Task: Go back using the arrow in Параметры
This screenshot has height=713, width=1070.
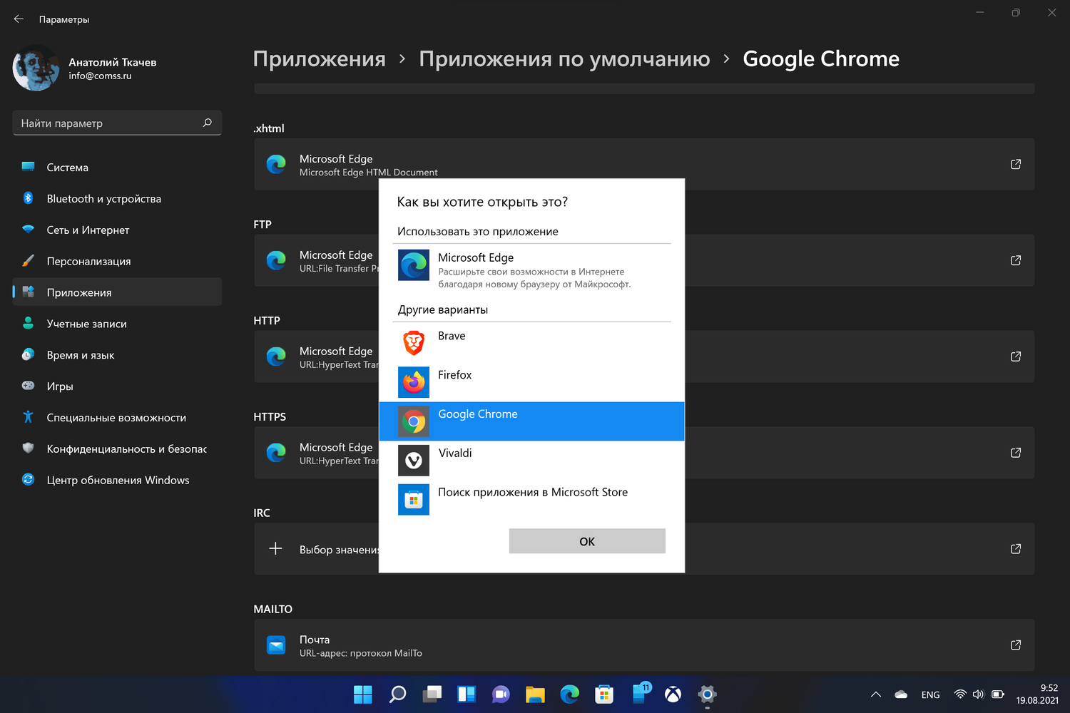Action: pyautogui.click(x=19, y=19)
